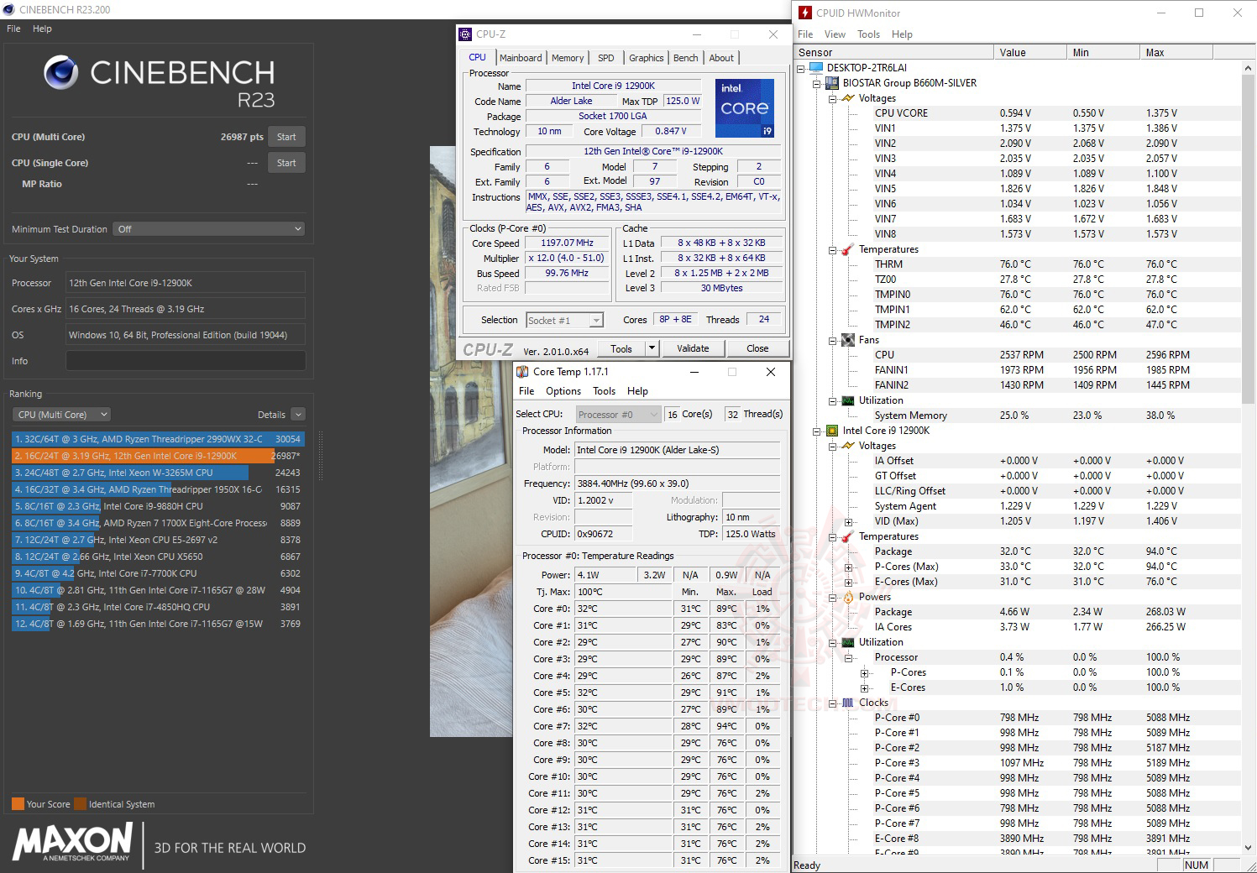Expand the E-Cores (Max) temperature node

[848, 582]
